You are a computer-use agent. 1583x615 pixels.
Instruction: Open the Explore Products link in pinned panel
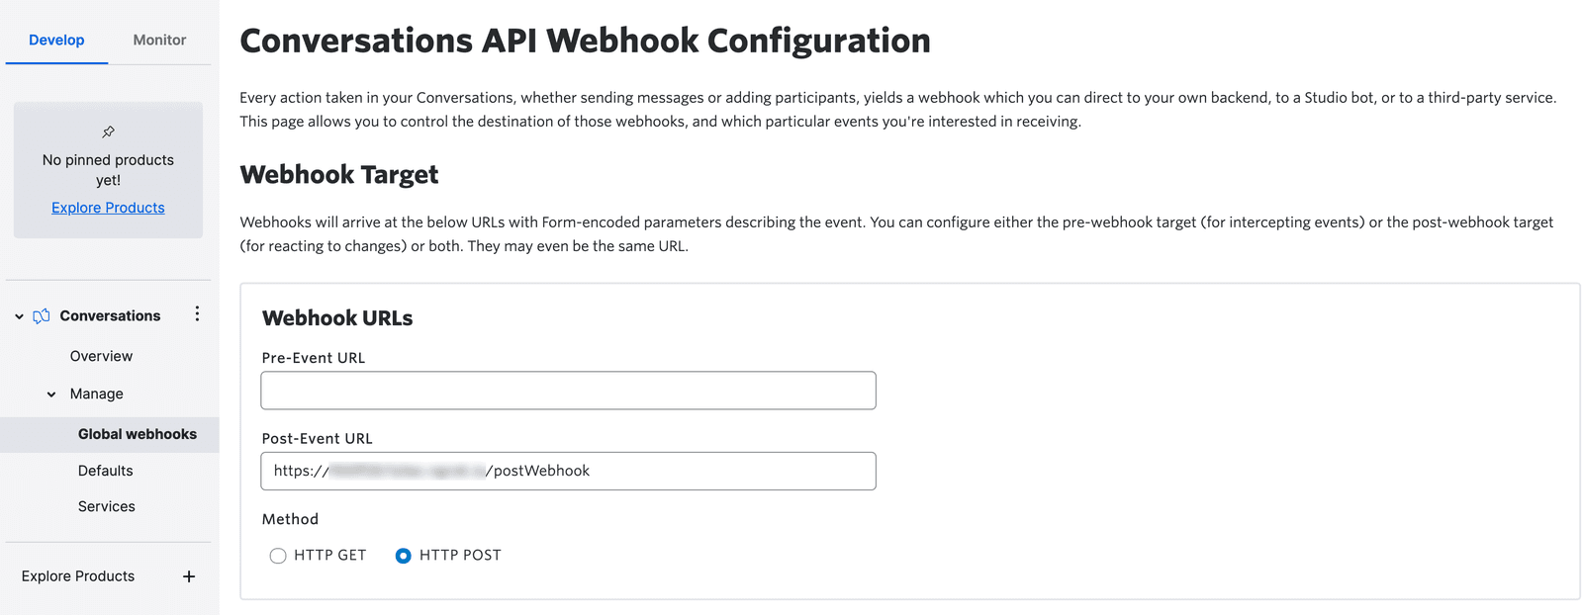point(107,207)
